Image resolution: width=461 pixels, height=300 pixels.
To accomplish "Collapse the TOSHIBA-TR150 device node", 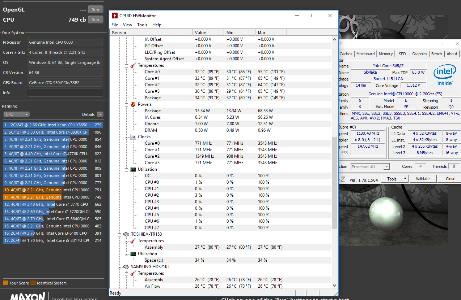I will point(120,235).
